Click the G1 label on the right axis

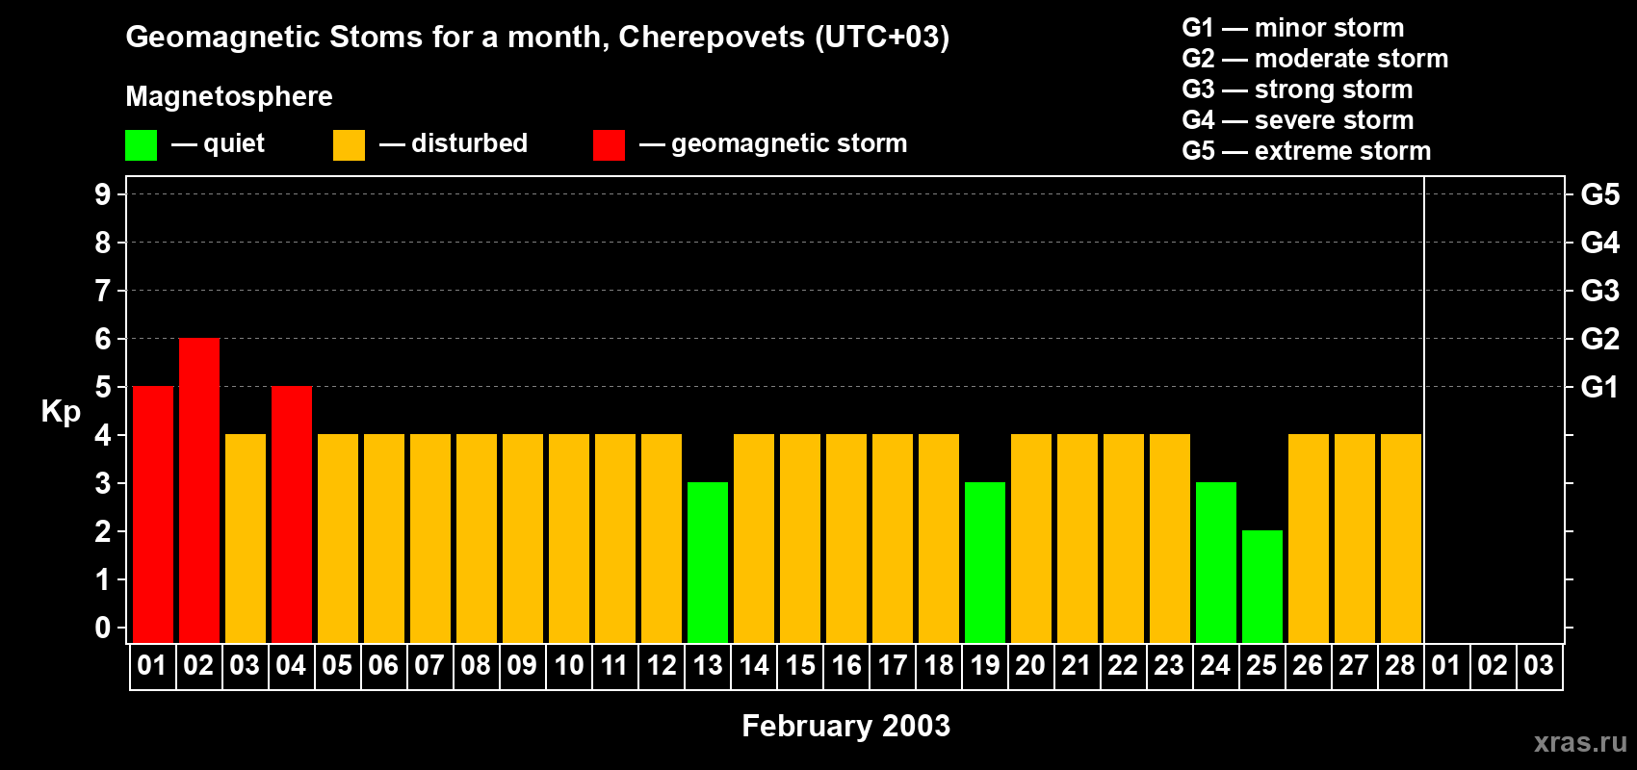tap(1599, 388)
